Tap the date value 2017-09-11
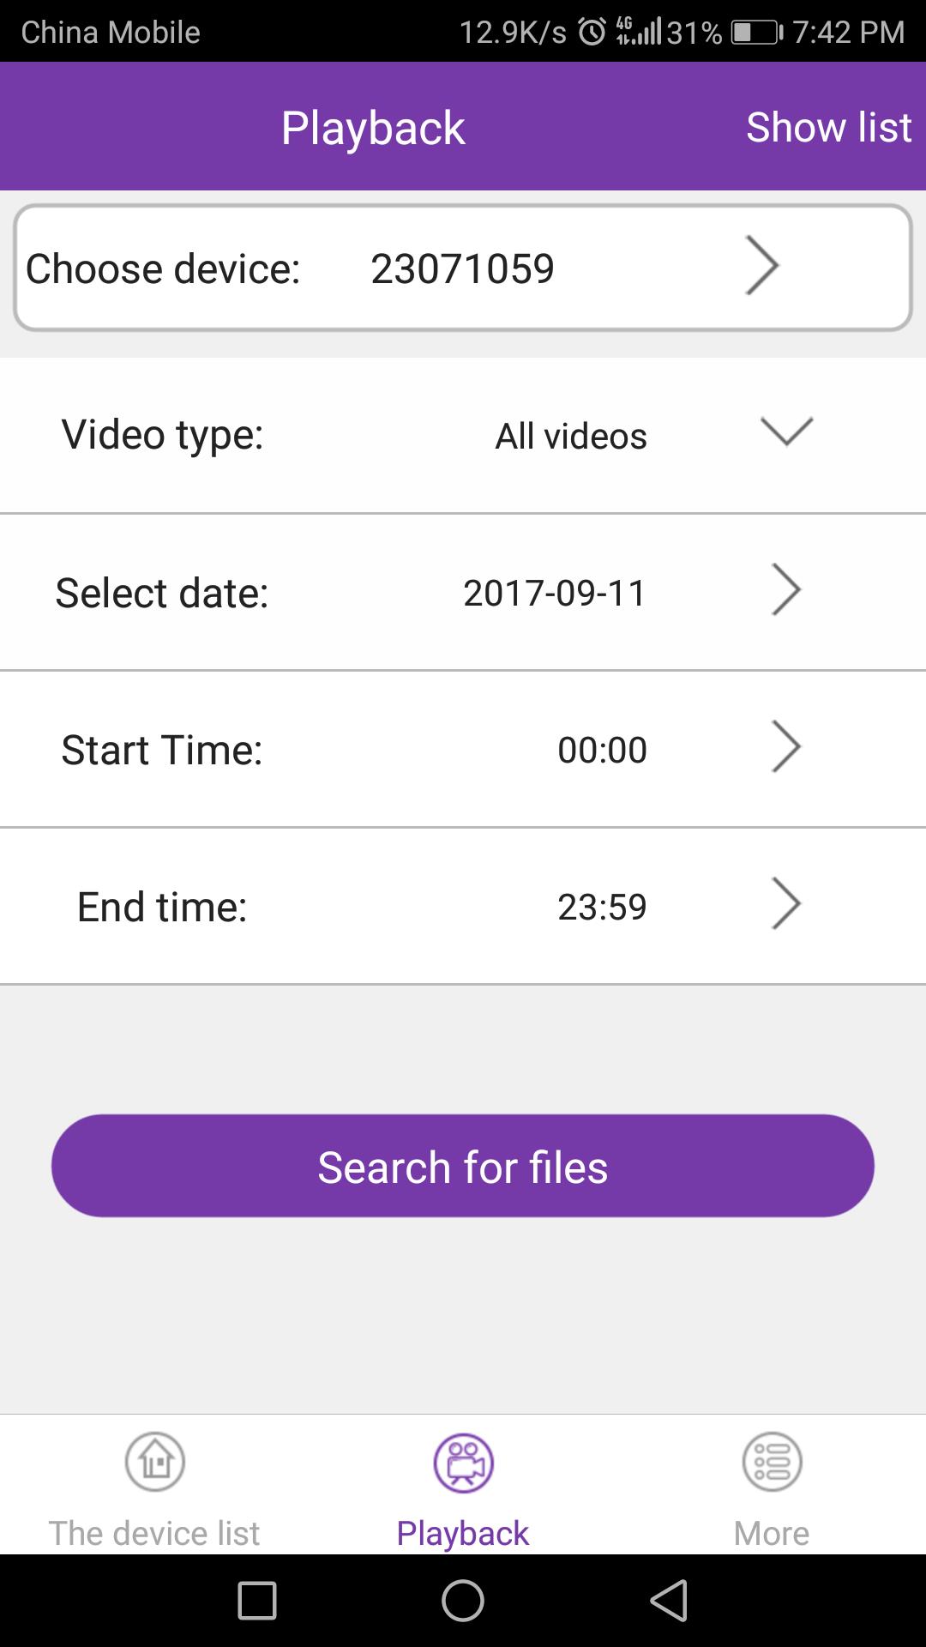Image resolution: width=926 pixels, height=1647 pixels. [555, 593]
